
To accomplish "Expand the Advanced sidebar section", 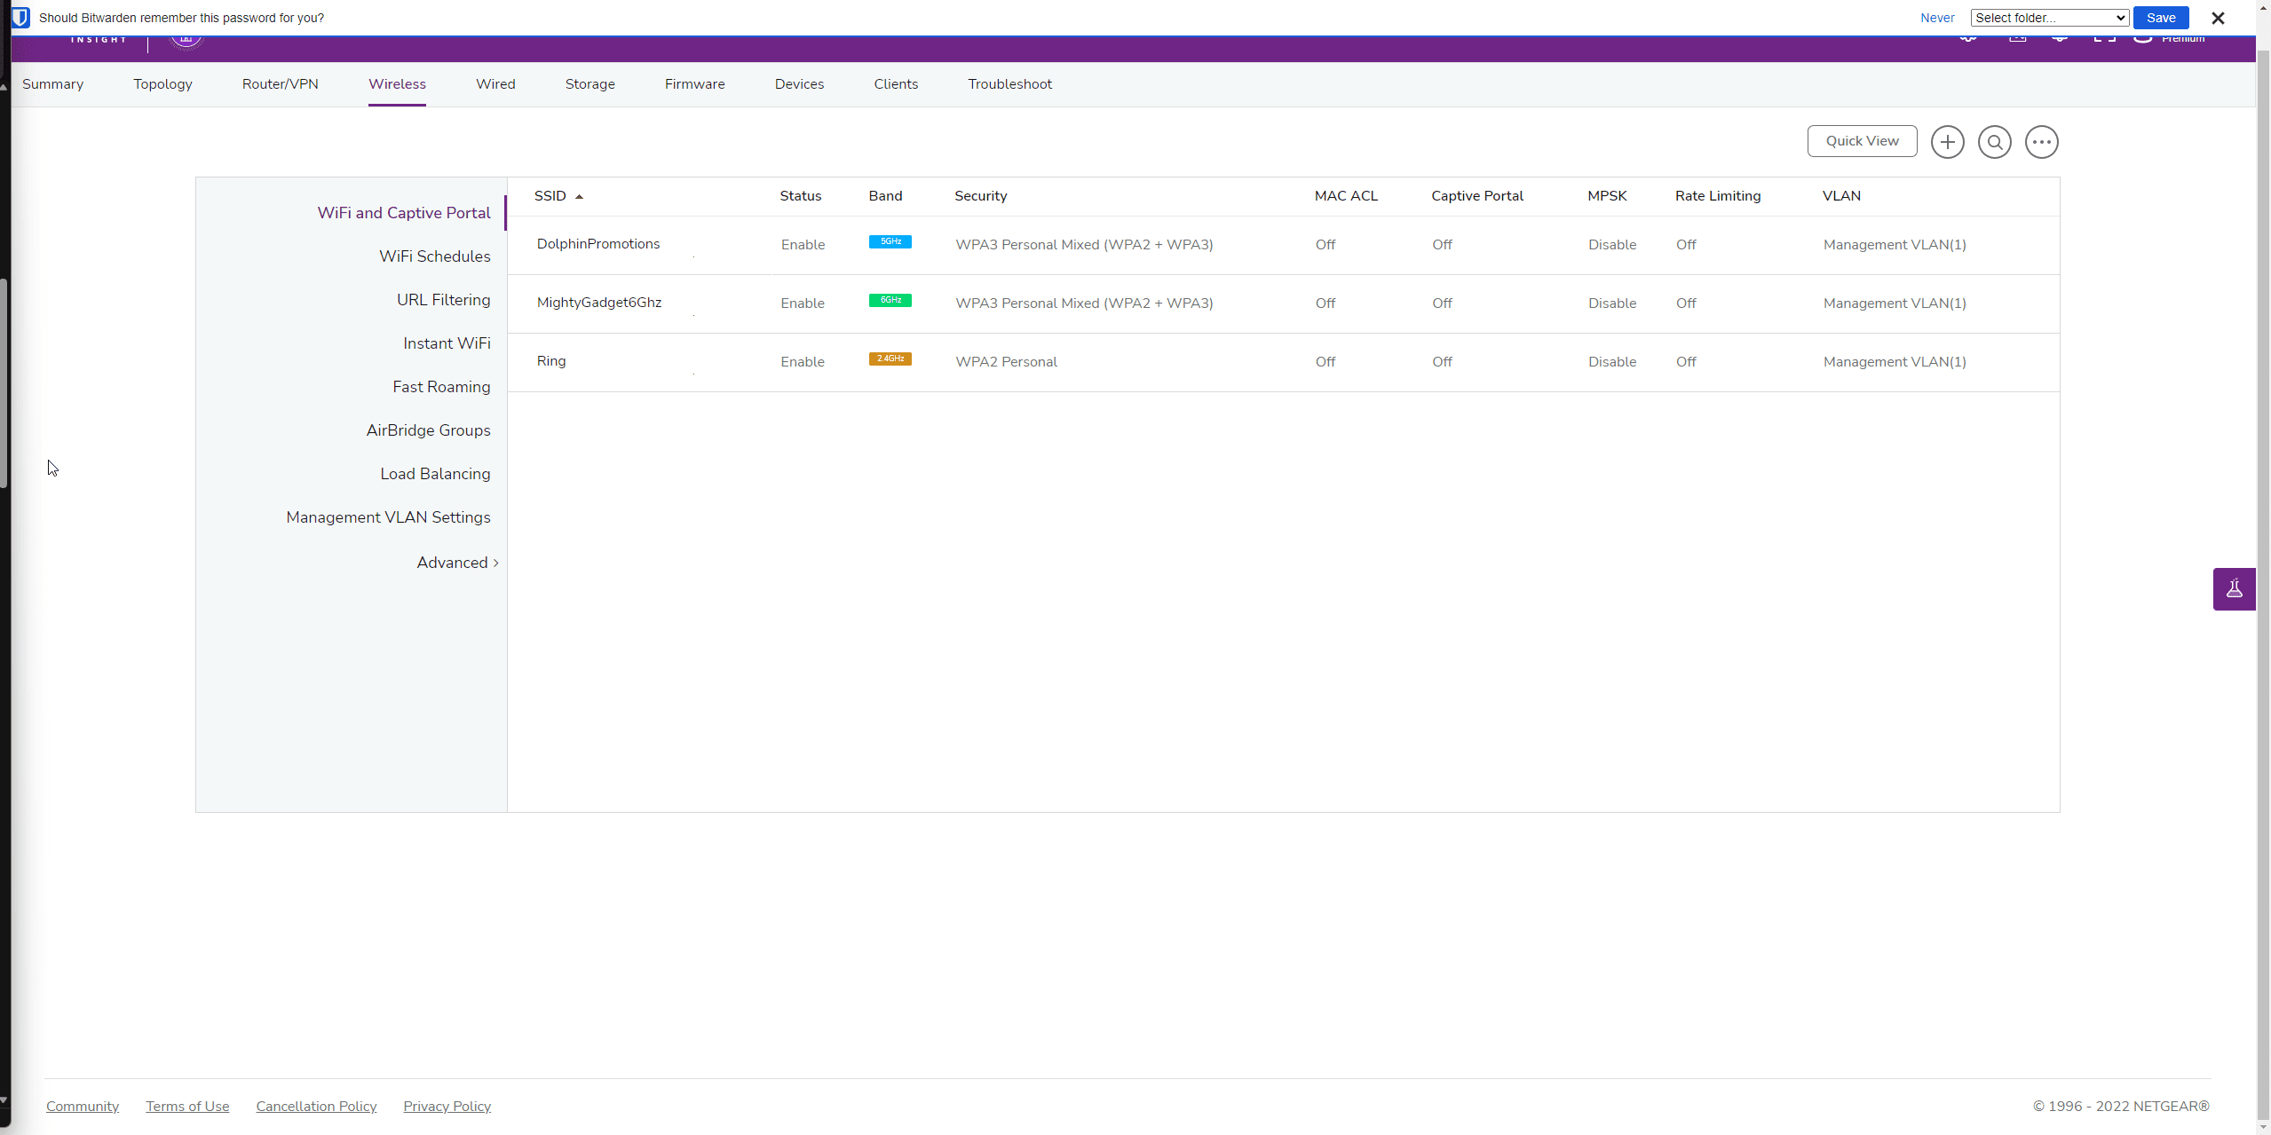I will [x=457, y=563].
